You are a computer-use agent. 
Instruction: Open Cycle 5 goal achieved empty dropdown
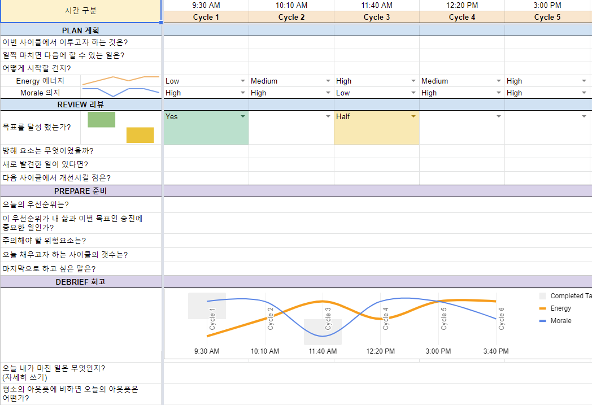584,116
